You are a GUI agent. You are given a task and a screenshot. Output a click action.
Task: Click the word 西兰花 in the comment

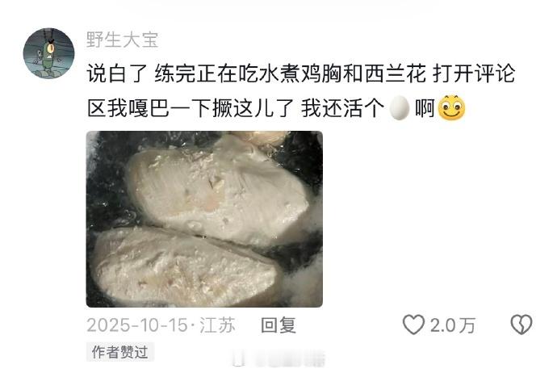pyautogui.click(x=395, y=74)
